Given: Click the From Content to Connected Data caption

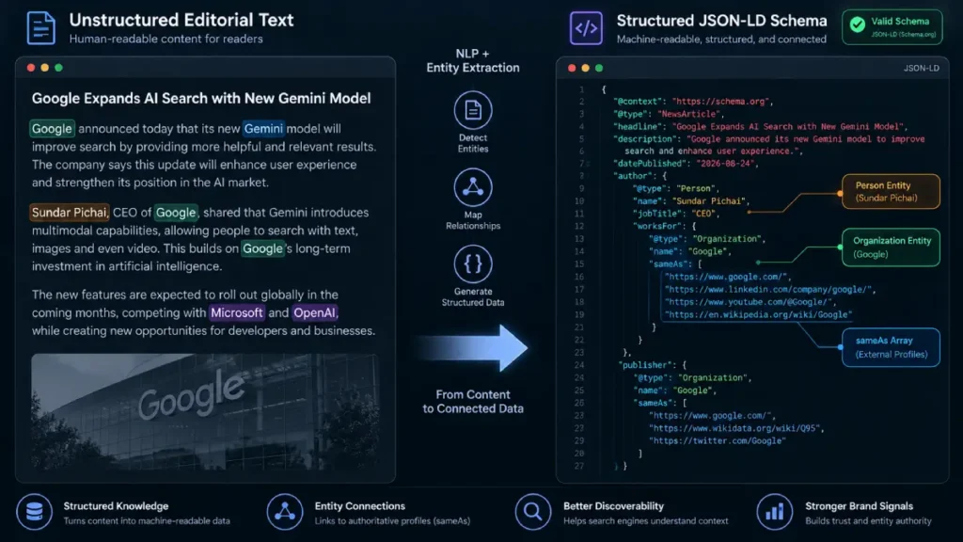Looking at the screenshot, I should pyautogui.click(x=473, y=401).
